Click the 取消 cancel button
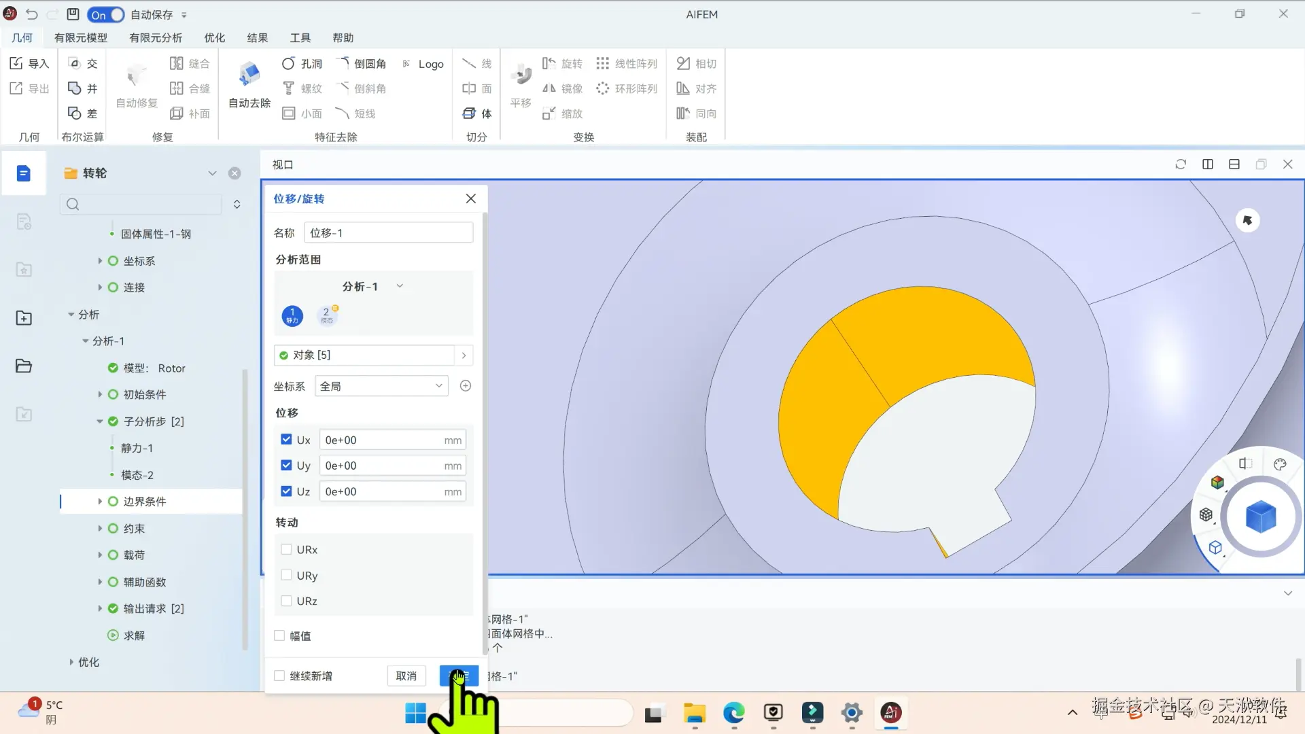Screen dimensions: 1305x734 click(406, 676)
